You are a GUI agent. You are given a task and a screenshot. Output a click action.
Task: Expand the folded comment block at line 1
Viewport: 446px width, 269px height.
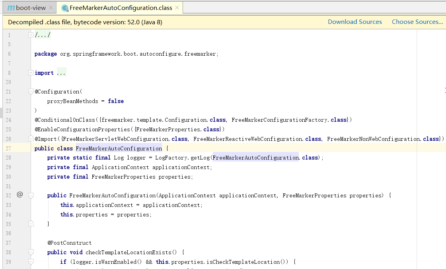31,35
